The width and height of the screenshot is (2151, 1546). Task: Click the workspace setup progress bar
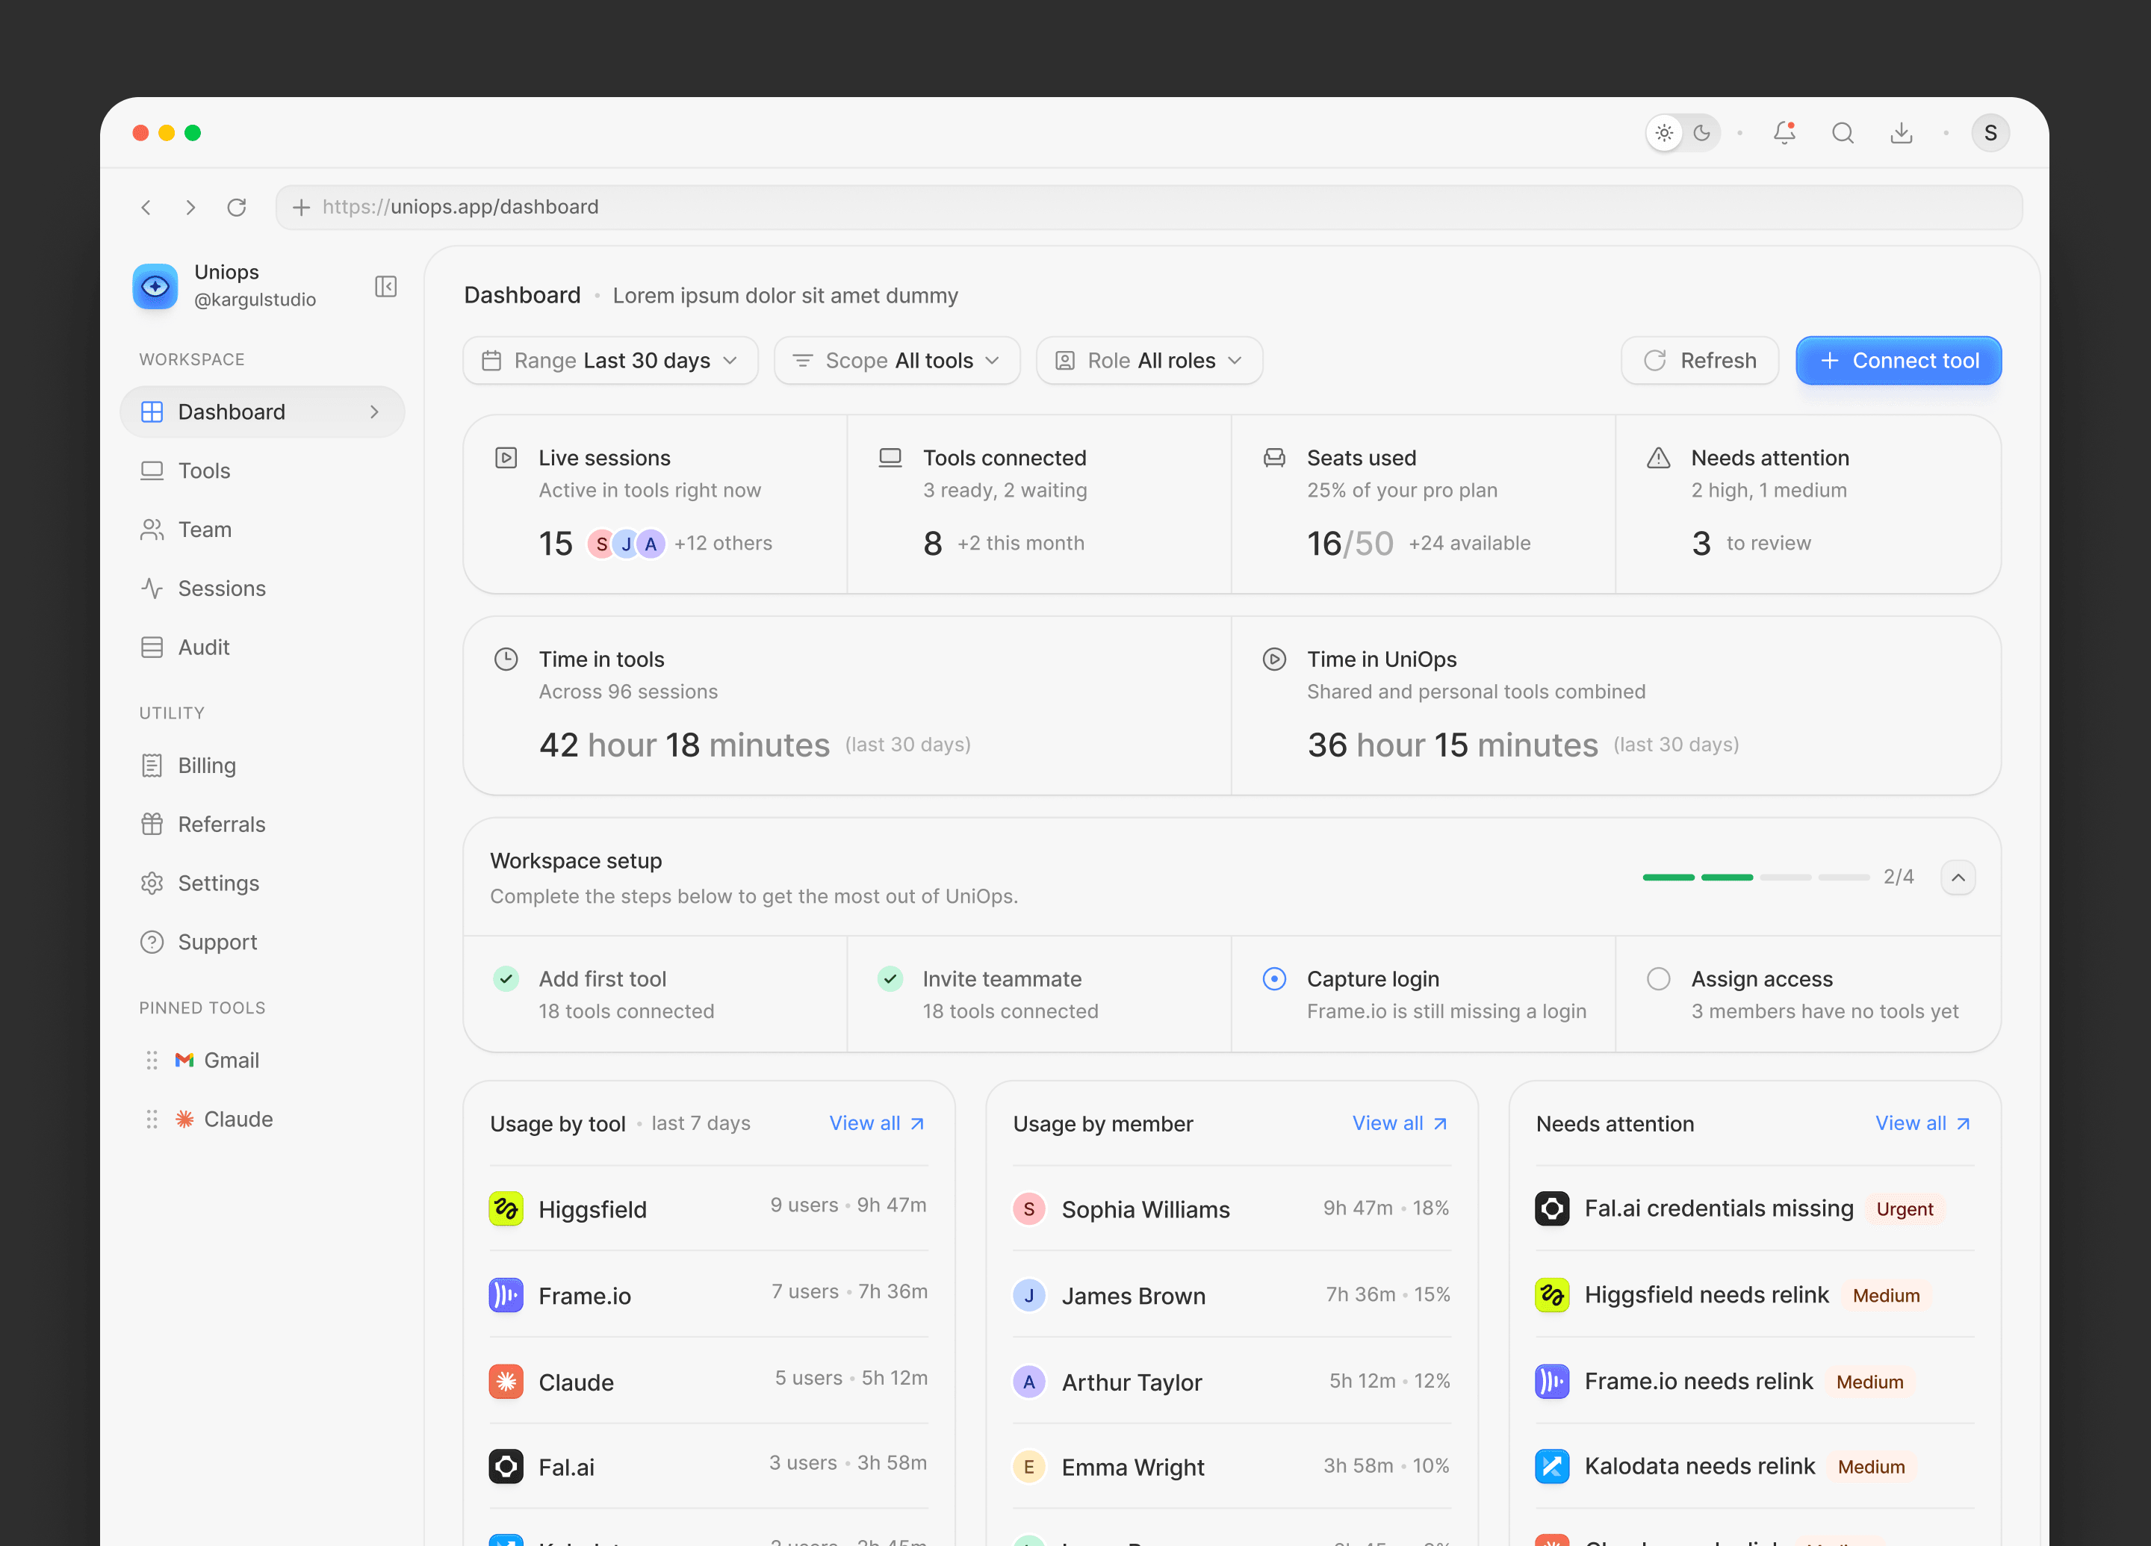(x=1755, y=878)
